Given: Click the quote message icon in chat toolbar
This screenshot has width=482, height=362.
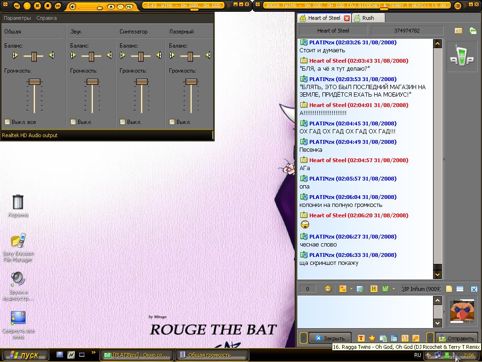Looking at the screenshot, I should tap(343, 289).
